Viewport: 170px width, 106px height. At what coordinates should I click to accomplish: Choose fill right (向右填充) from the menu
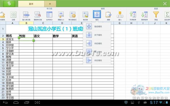click(97, 43)
